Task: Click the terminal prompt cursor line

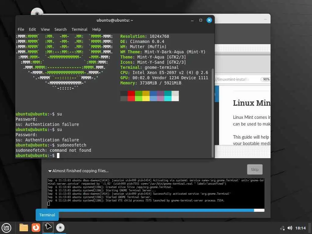Action: point(37,155)
